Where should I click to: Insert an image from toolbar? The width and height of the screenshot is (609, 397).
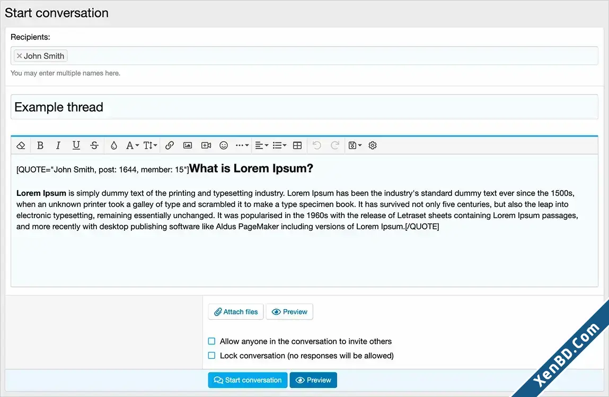coord(188,146)
